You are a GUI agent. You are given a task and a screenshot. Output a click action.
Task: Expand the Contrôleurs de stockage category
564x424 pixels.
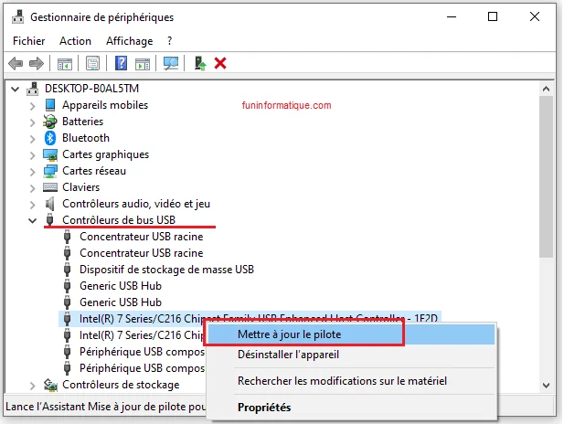[x=34, y=385]
